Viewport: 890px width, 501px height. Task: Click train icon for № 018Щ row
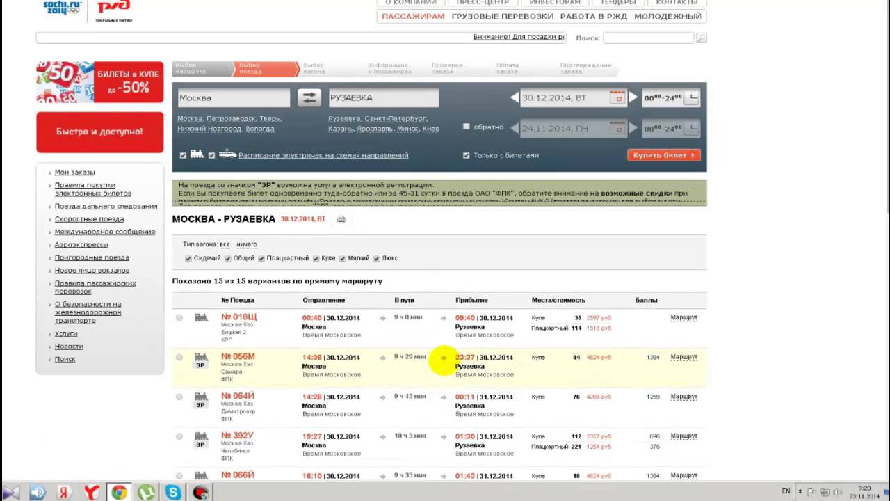[201, 317]
